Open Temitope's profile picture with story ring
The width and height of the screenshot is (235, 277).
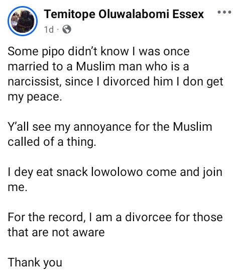(23, 21)
